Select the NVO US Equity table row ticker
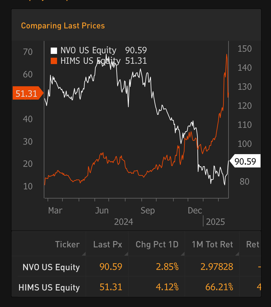This screenshot has width=271, height=307. coord(51,267)
